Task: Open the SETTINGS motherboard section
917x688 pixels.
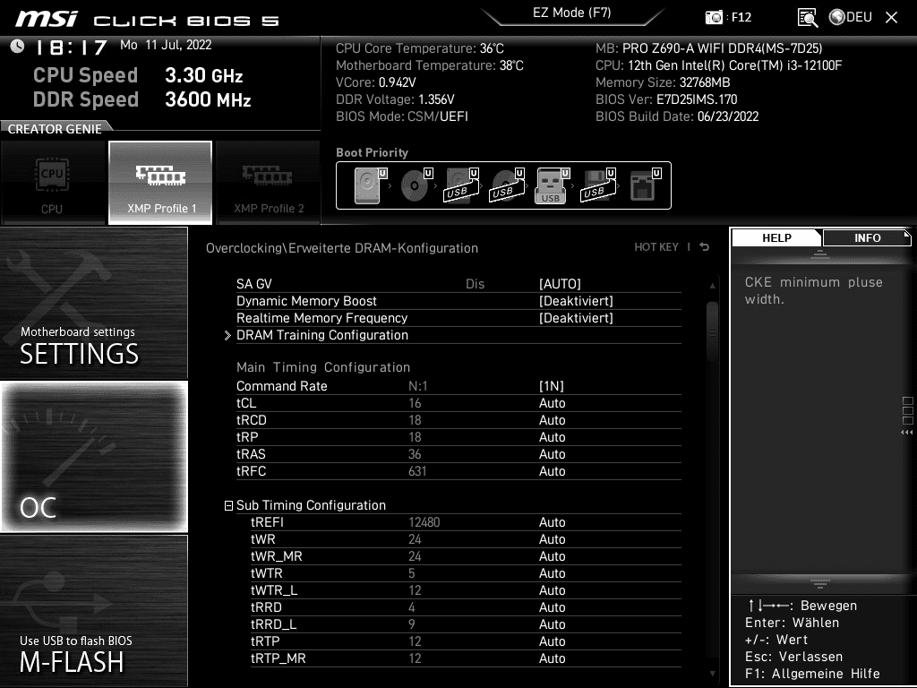Action: [93, 303]
